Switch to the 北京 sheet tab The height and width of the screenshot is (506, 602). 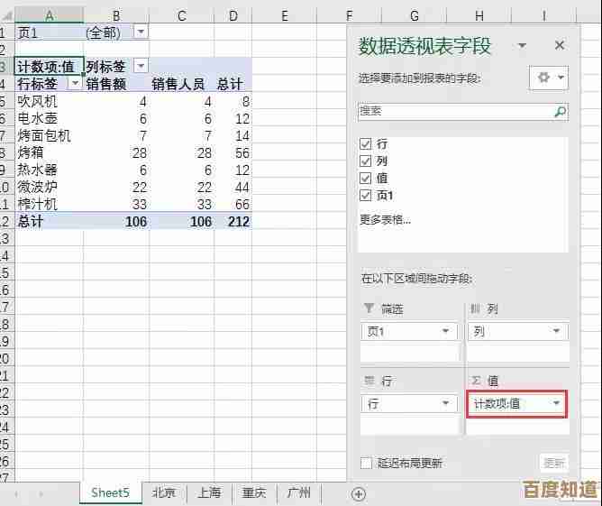[x=163, y=493]
